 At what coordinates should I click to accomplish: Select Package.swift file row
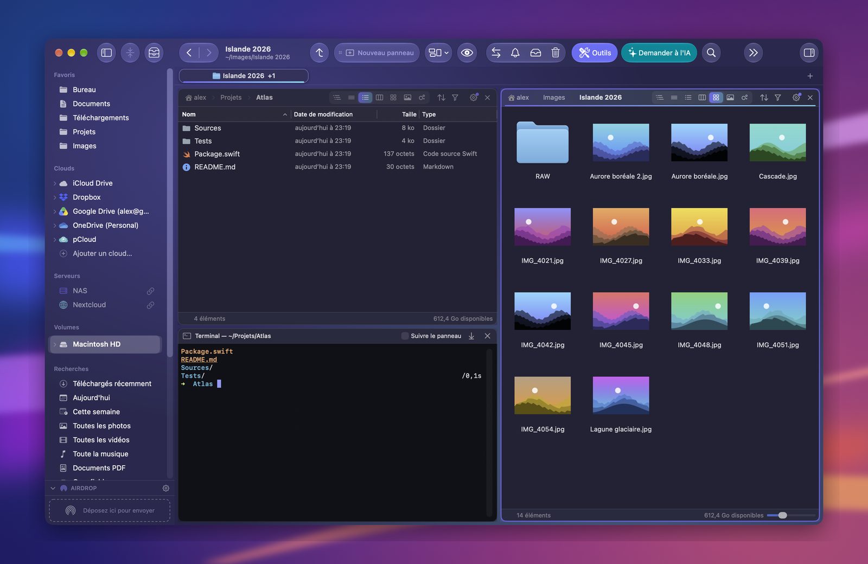coord(337,154)
